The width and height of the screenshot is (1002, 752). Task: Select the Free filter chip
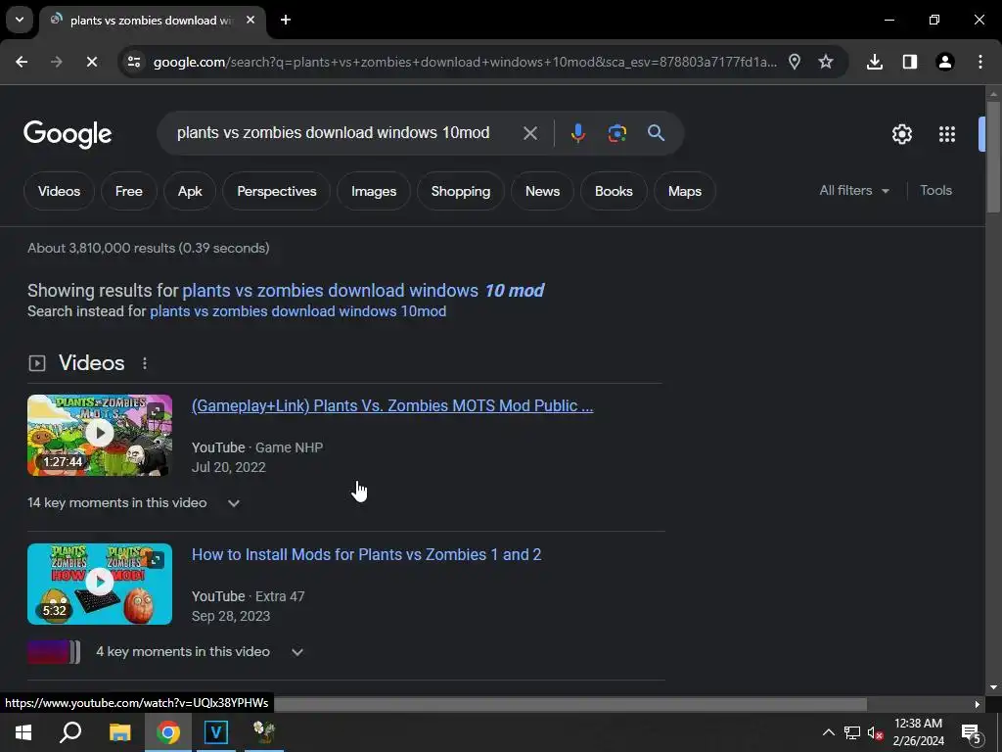[129, 191]
